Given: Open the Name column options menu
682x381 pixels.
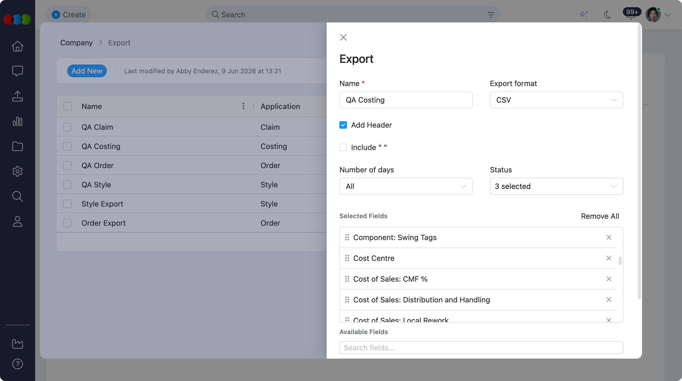Looking at the screenshot, I should (x=243, y=106).
